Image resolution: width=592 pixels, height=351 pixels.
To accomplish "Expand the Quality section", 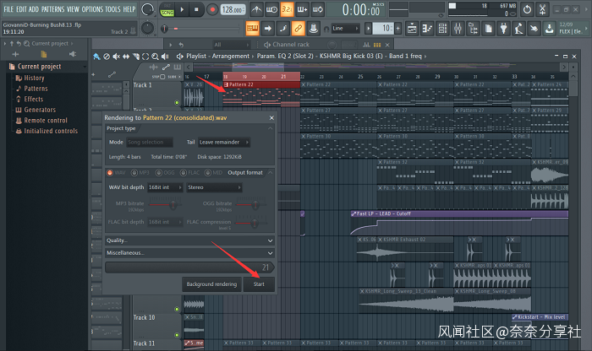I will [x=189, y=240].
